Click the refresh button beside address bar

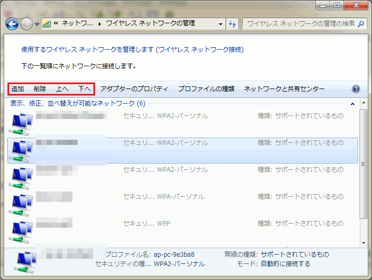pos(233,24)
